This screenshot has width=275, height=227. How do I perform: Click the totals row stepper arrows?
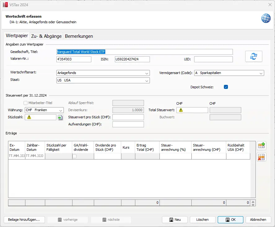coord(253,203)
